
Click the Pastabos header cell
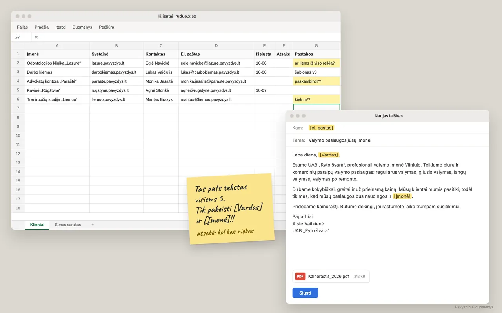pos(316,54)
